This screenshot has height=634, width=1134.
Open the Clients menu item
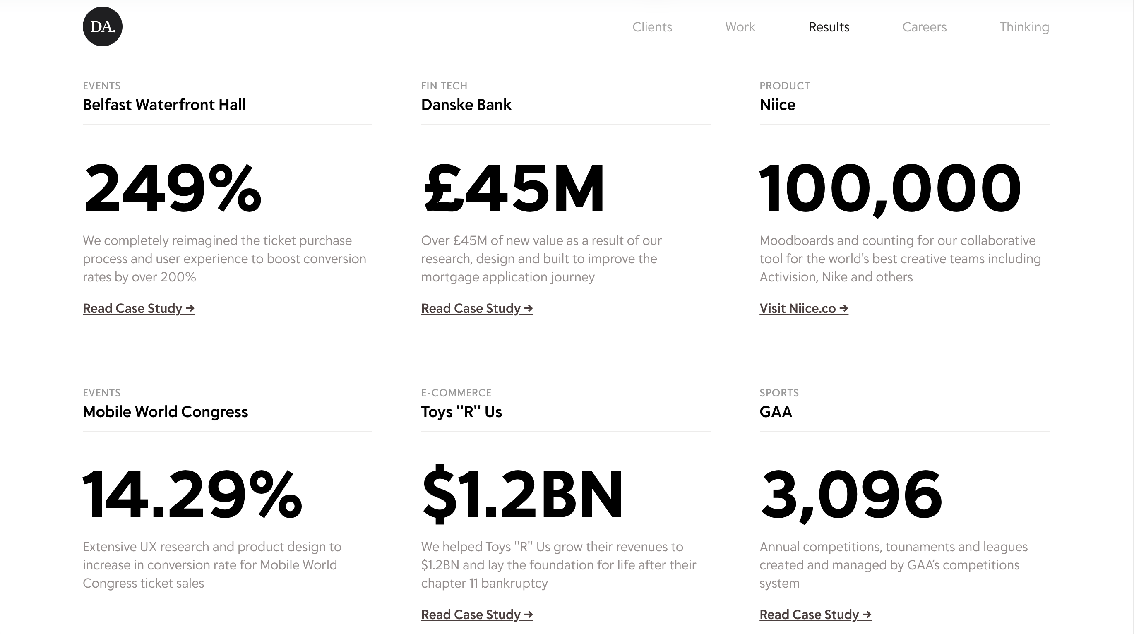pyautogui.click(x=652, y=27)
